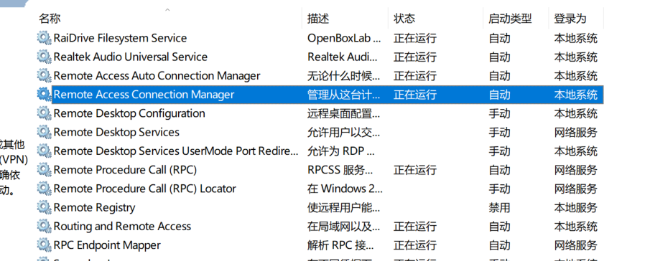The image size is (650, 261).
Task: Select Remote Access Auto Connection Manager name
Action: pyautogui.click(x=157, y=76)
